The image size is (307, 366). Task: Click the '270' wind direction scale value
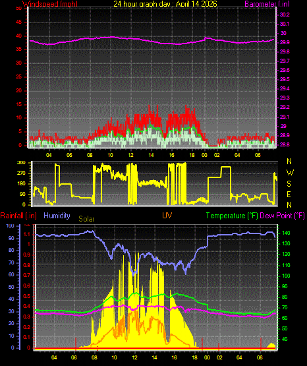tap(21, 173)
